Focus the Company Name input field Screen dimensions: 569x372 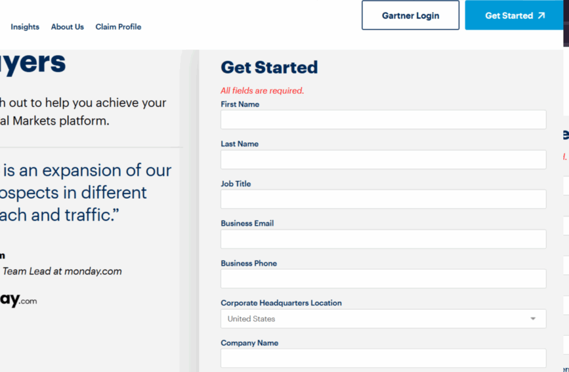pyautogui.click(x=383, y=358)
